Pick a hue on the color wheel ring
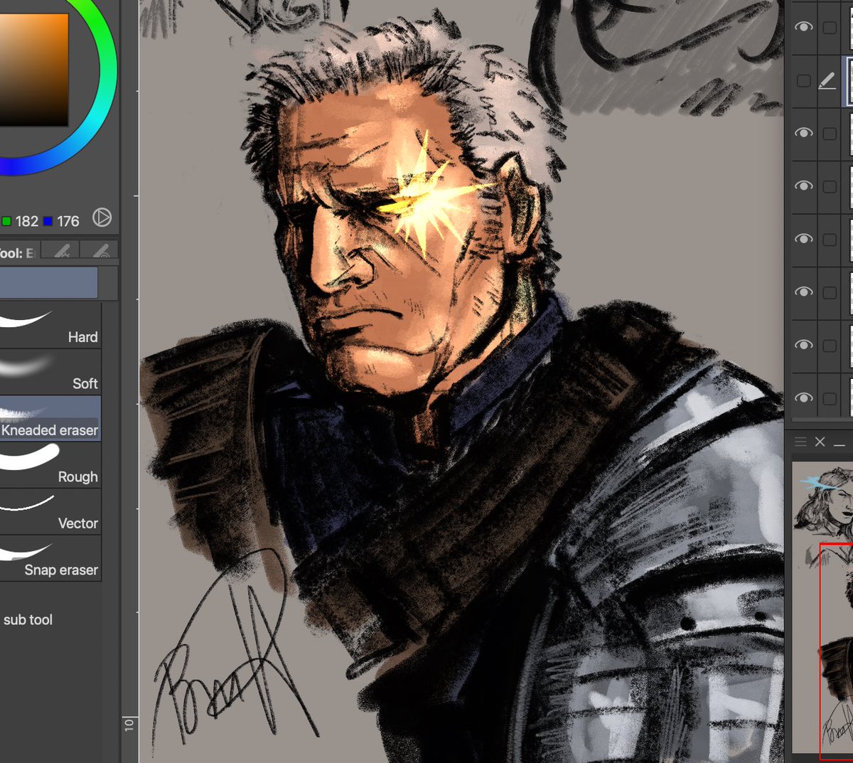This screenshot has width=853, height=763. click(x=107, y=71)
